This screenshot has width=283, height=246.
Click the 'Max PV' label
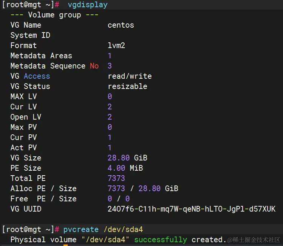pyautogui.click(x=24, y=127)
